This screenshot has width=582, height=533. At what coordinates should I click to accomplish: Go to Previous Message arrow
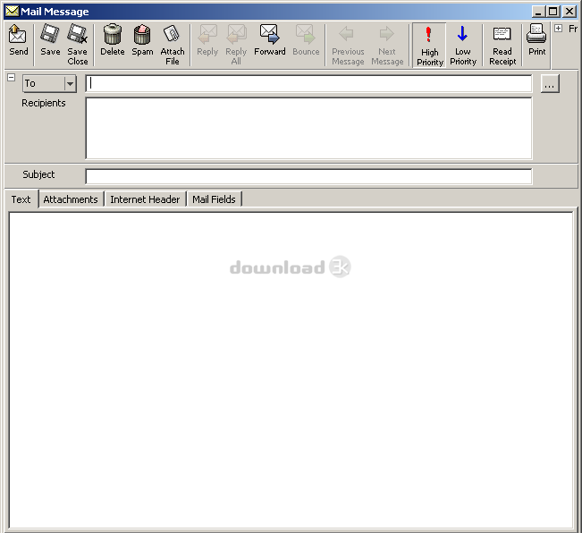pyautogui.click(x=348, y=45)
